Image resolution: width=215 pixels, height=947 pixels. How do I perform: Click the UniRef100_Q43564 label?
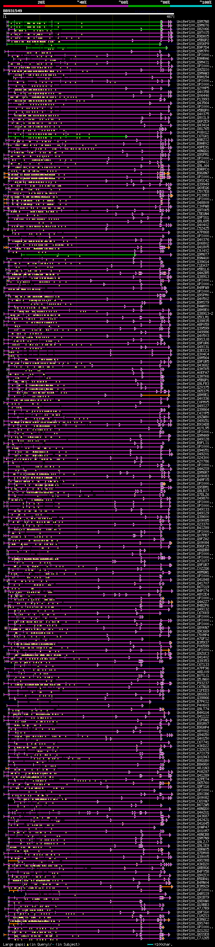[193, 103]
